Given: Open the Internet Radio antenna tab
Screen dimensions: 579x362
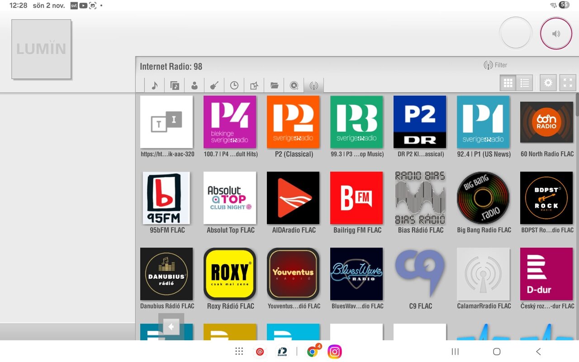Looking at the screenshot, I should coord(314,85).
